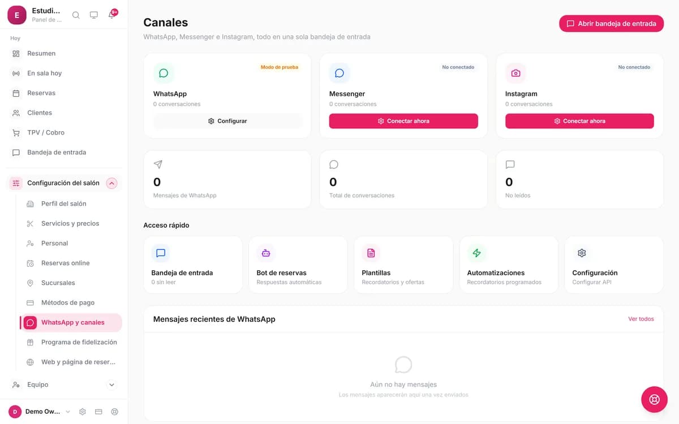Click the empty state chat bubble icon

403,365
